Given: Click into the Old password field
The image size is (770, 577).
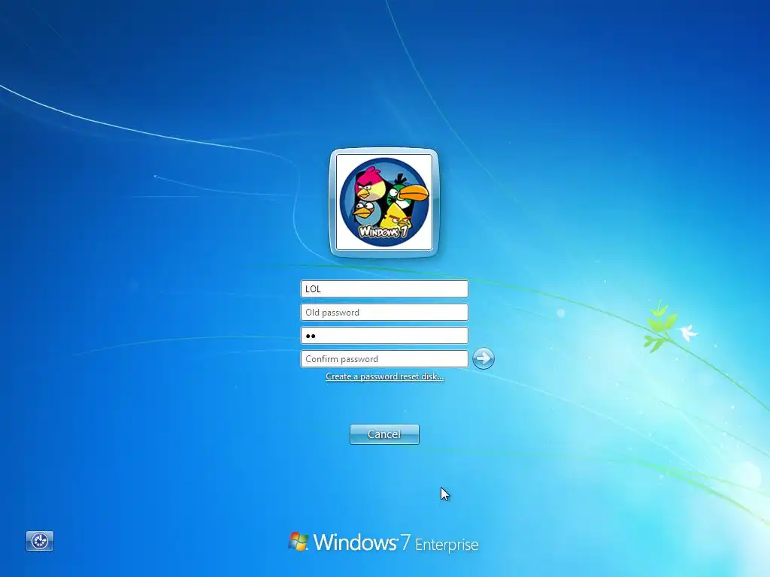Looking at the screenshot, I should click(384, 312).
